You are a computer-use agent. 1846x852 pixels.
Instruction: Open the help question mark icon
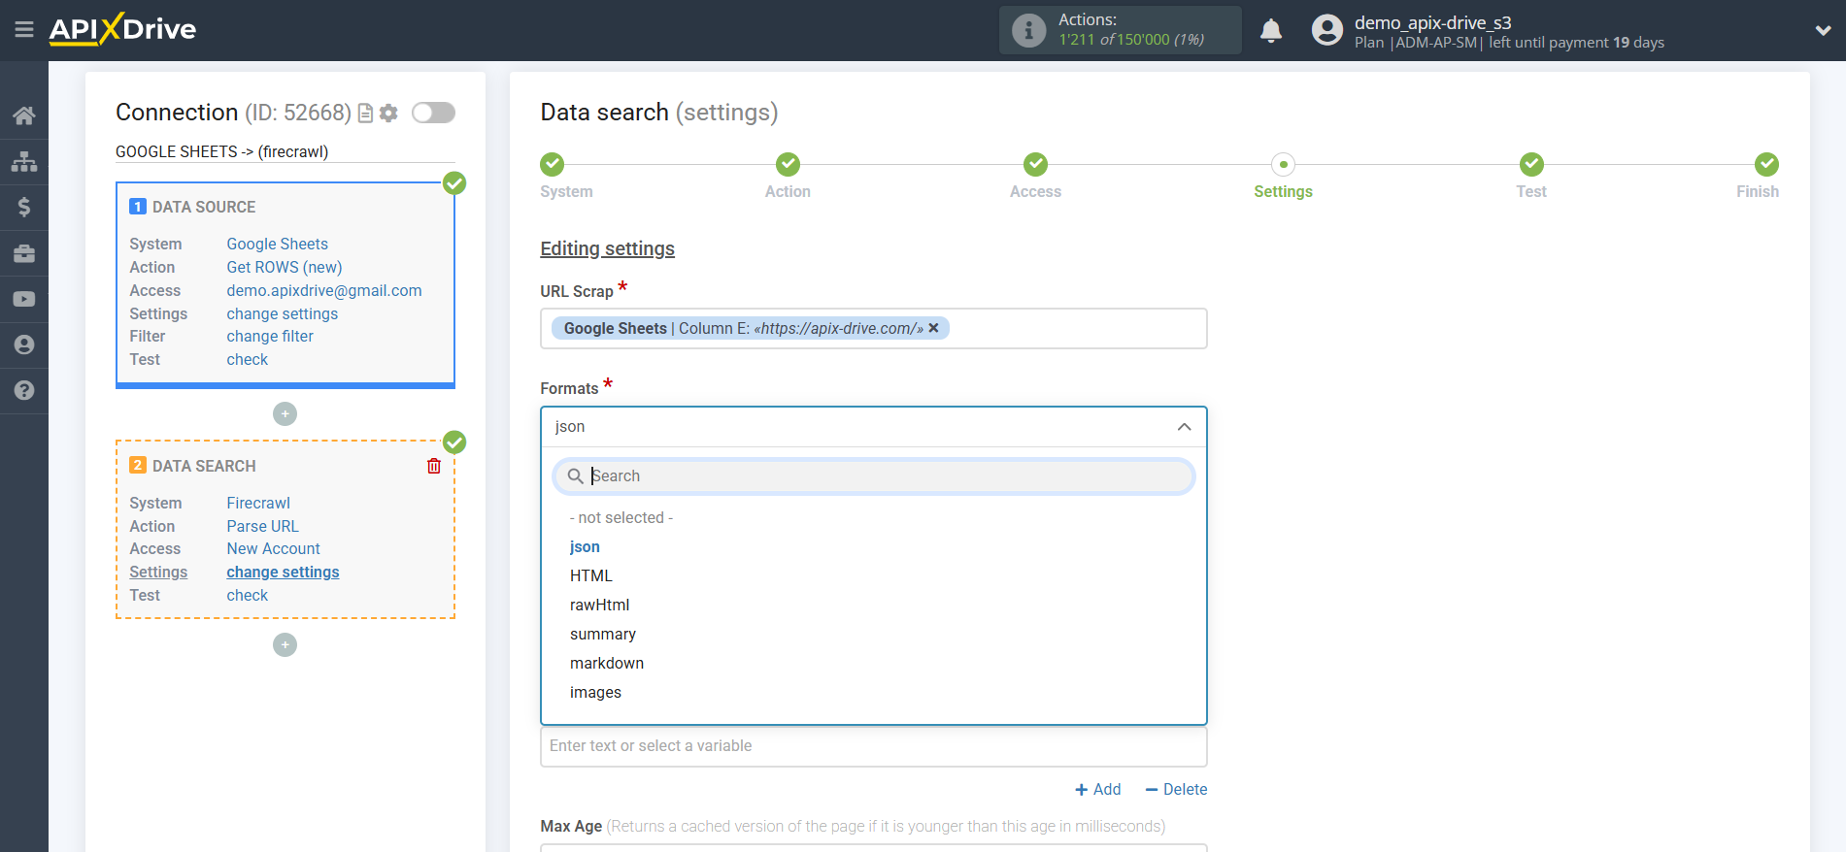pyautogui.click(x=24, y=390)
